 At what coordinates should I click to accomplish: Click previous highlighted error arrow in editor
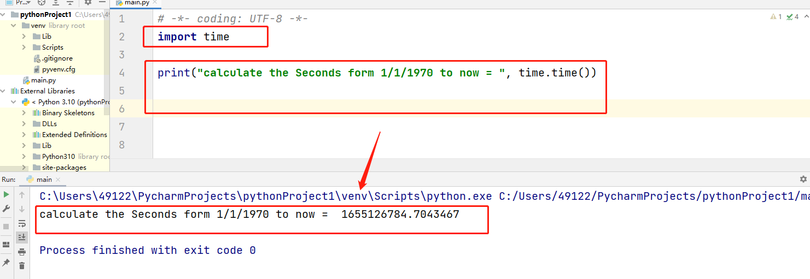806,17
